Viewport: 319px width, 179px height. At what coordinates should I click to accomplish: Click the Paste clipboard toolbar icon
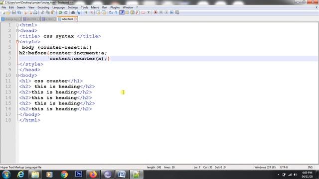click(53, 12)
